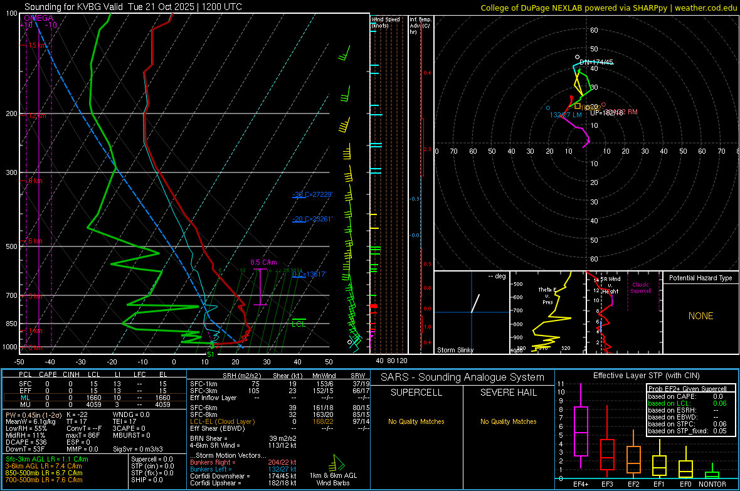Click the Supercell = 0.0 composite value
This screenshot has width=740, height=491.
click(x=152, y=459)
